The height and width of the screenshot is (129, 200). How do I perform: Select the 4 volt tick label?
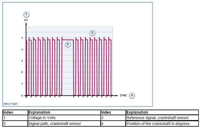coord(22,49)
